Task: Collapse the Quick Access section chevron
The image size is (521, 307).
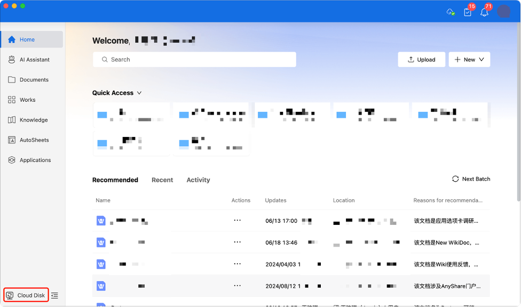Action: click(x=139, y=93)
